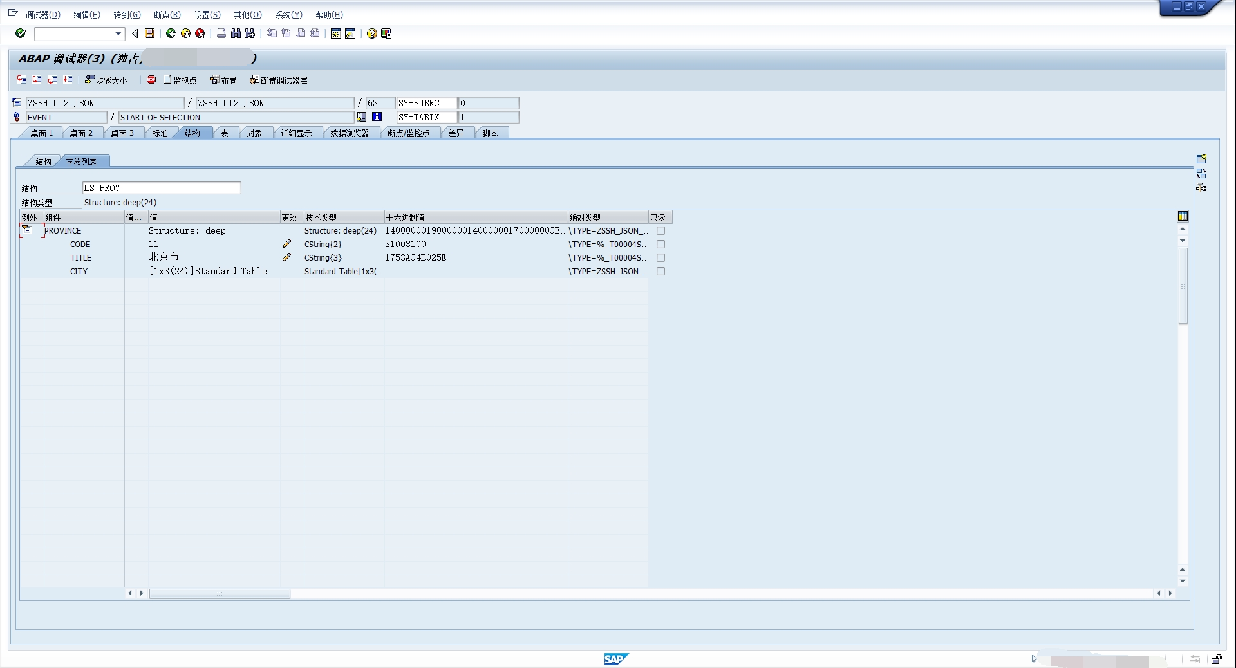This screenshot has height=668, width=1236.
Task: Click the red Cancel icon
Action: [x=200, y=33]
